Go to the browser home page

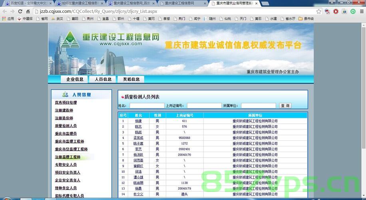tap(28, 11)
